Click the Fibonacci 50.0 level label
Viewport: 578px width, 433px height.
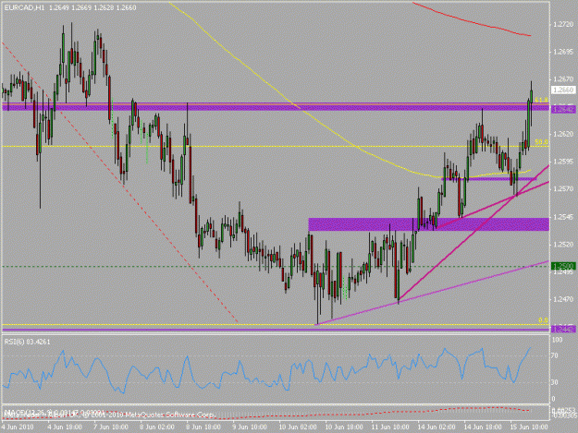point(541,142)
